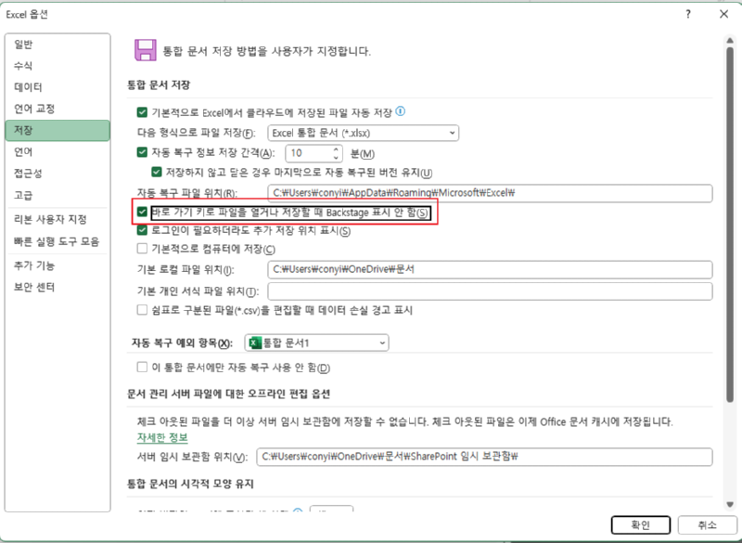Go to the 보안 센터 category

click(x=35, y=287)
